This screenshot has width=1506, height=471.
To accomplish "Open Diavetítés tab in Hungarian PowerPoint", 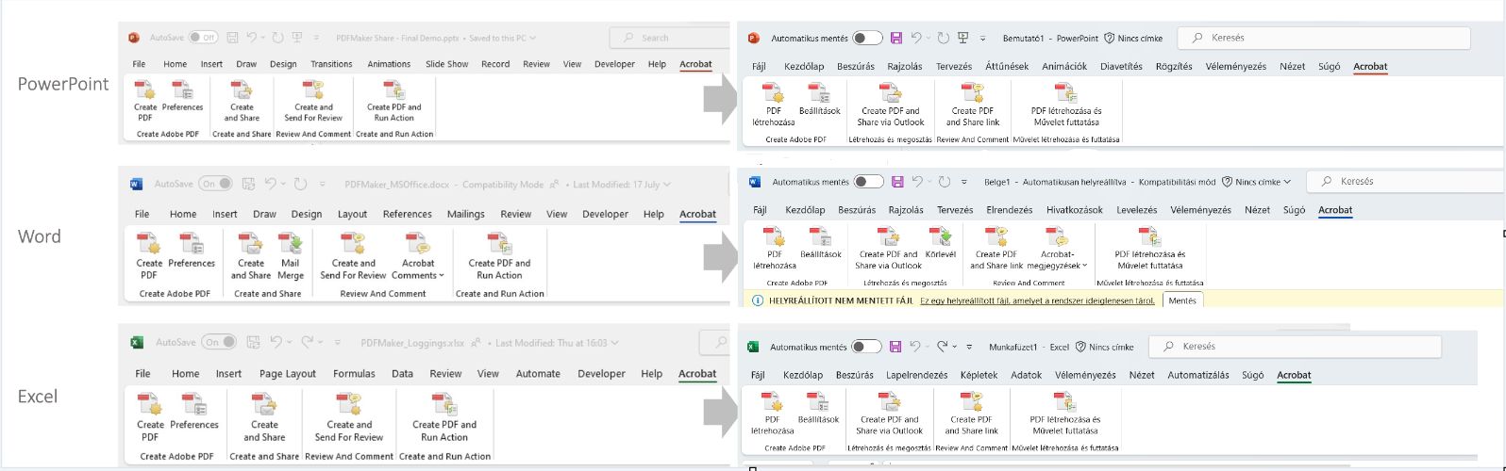I will pyautogui.click(x=1121, y=66).
